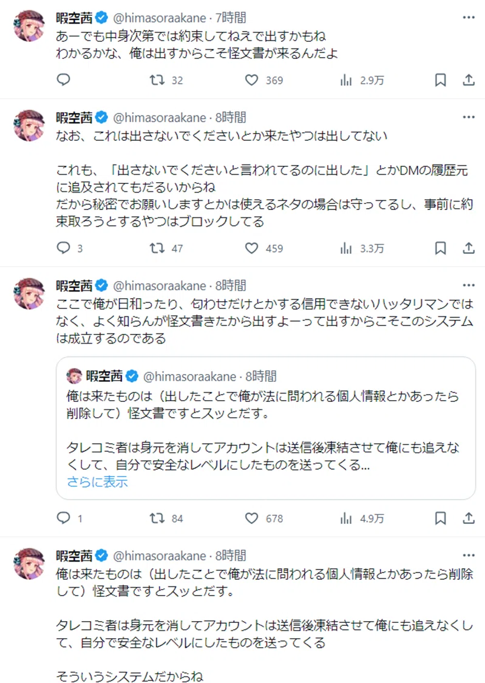Share the tweet with 3.3万 views
This screenshot has height=683, width=485.
click(469, 248)
